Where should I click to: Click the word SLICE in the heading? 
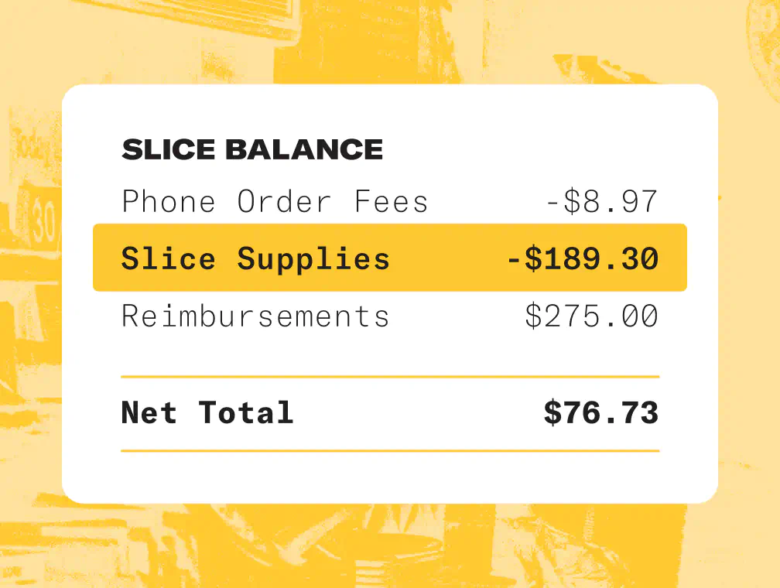pos(168,149)
